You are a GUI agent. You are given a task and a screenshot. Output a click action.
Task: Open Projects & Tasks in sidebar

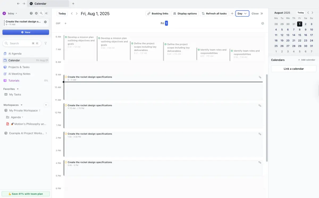point(19,67)
